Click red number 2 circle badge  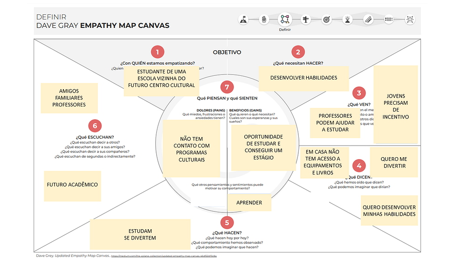(298, 52)
